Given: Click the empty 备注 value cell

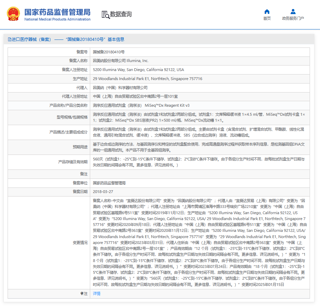Looking at the screenshot, I should [200, 174].
